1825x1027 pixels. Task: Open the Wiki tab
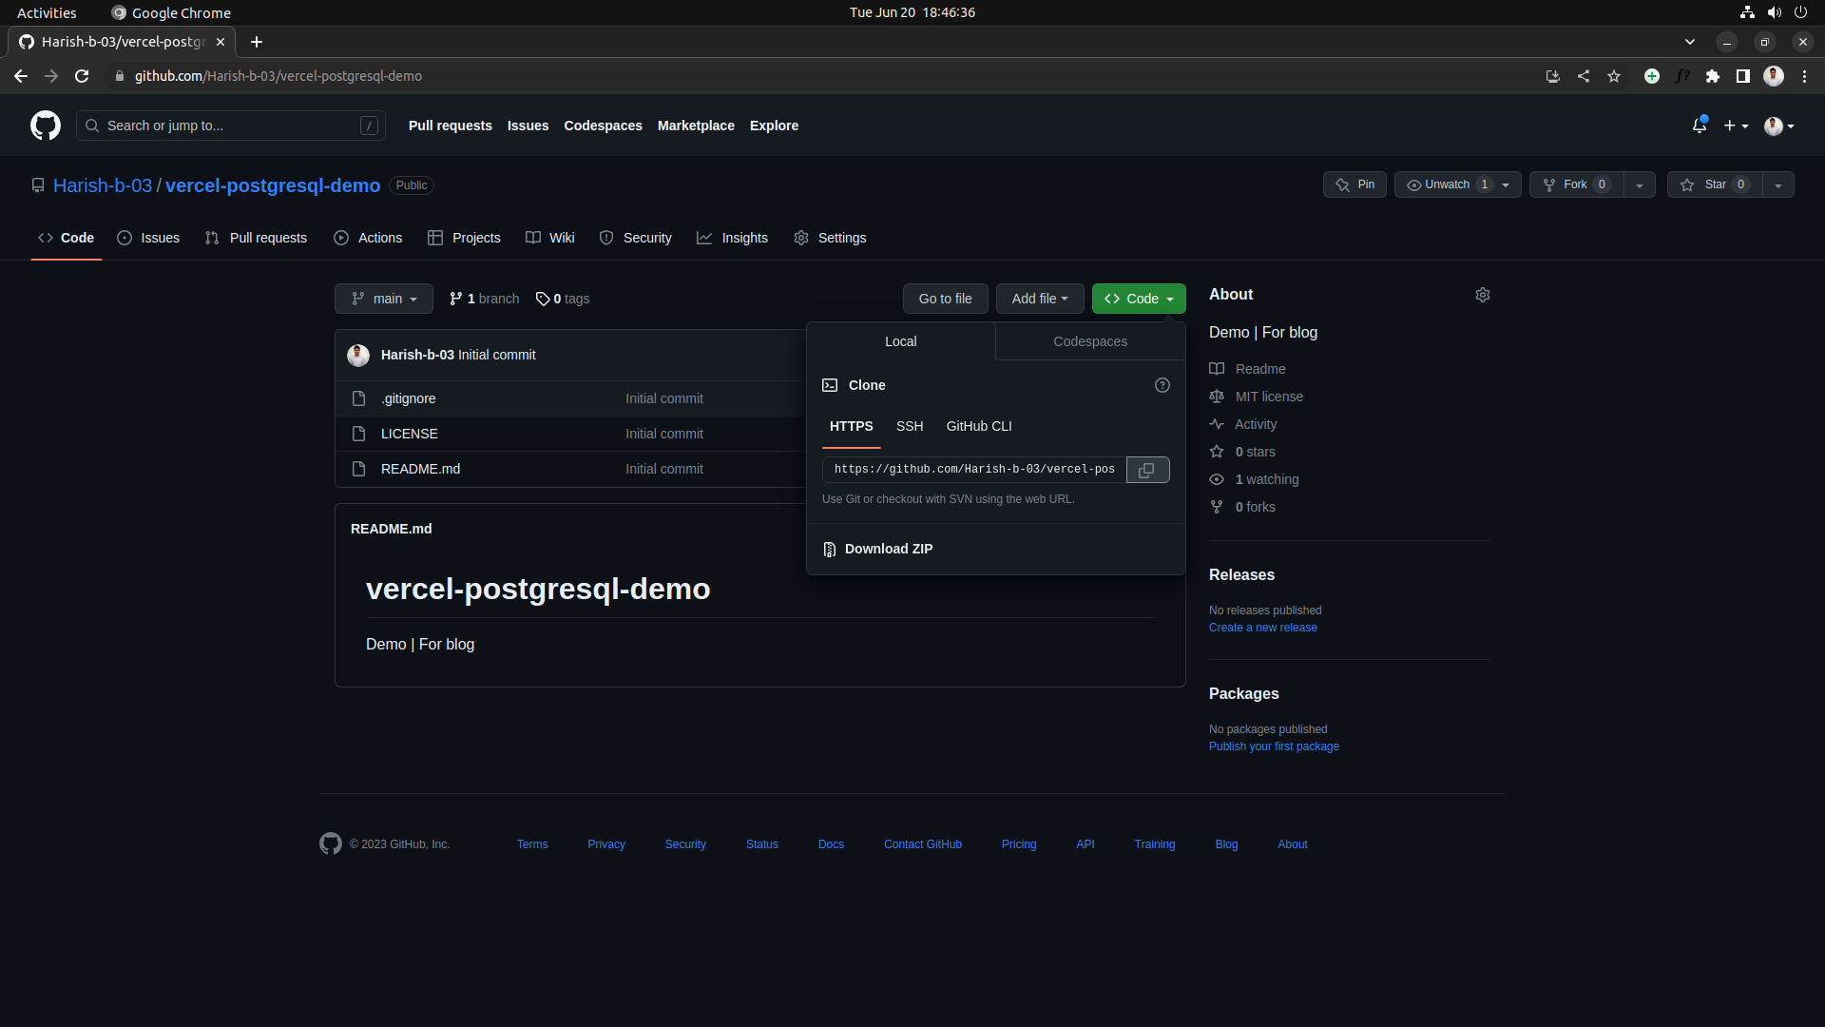pos(550,238)
